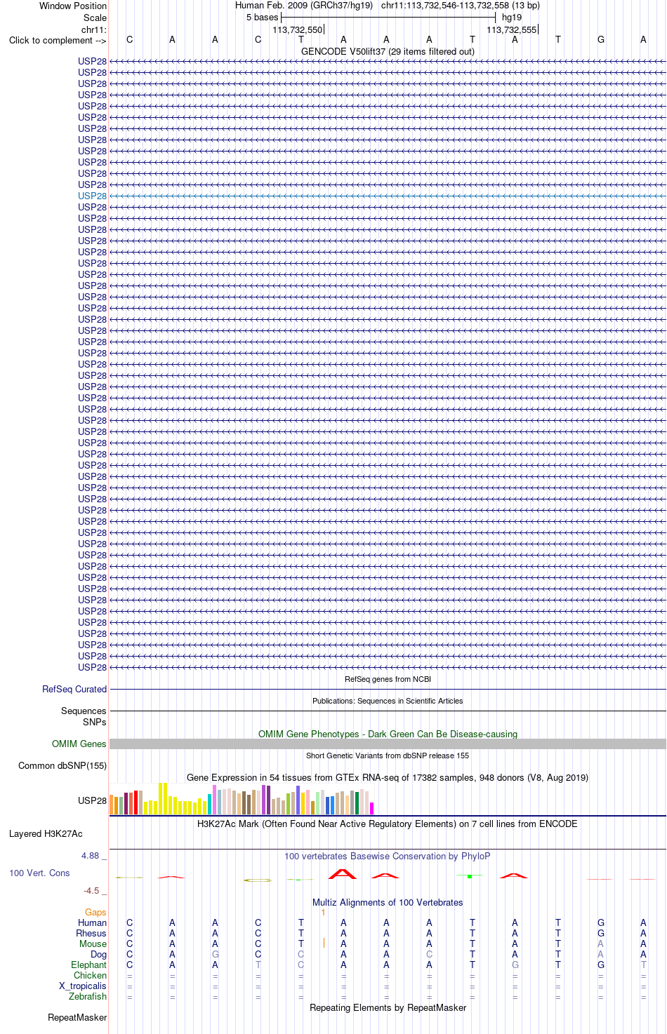
Task: Click the GTEx Gene Expression in 54 tissues title
Action: click(388, 777)
